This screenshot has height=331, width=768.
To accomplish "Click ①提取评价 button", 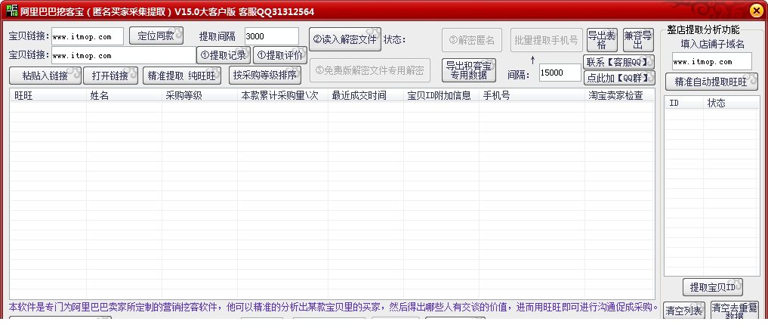I will 280,55.
